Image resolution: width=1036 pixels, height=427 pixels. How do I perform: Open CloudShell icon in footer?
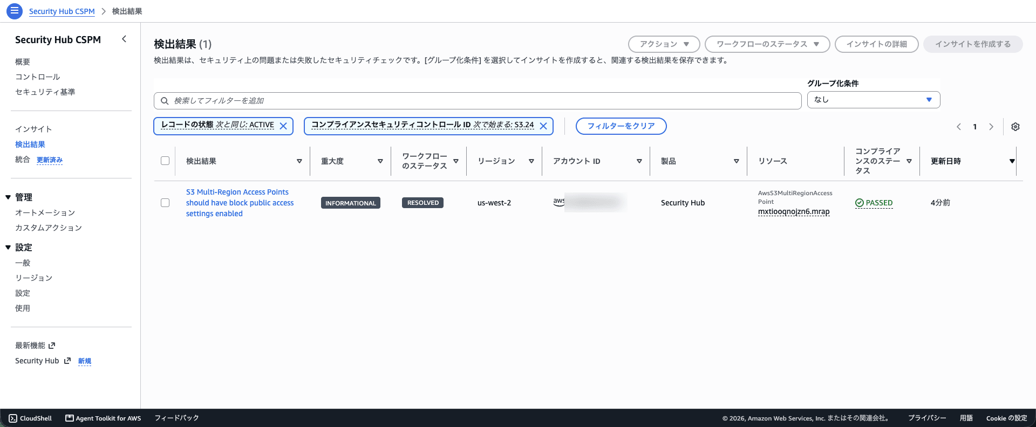pyautogui.click(x=13, y=418)
